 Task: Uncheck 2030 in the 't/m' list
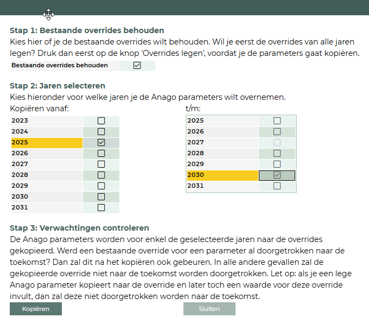277,175
